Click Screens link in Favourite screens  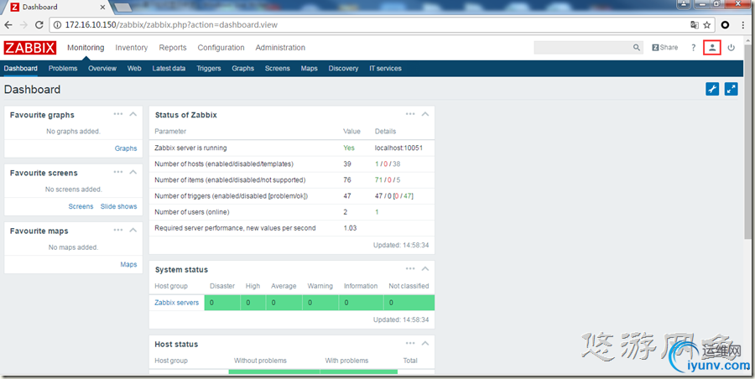point(81,206)
